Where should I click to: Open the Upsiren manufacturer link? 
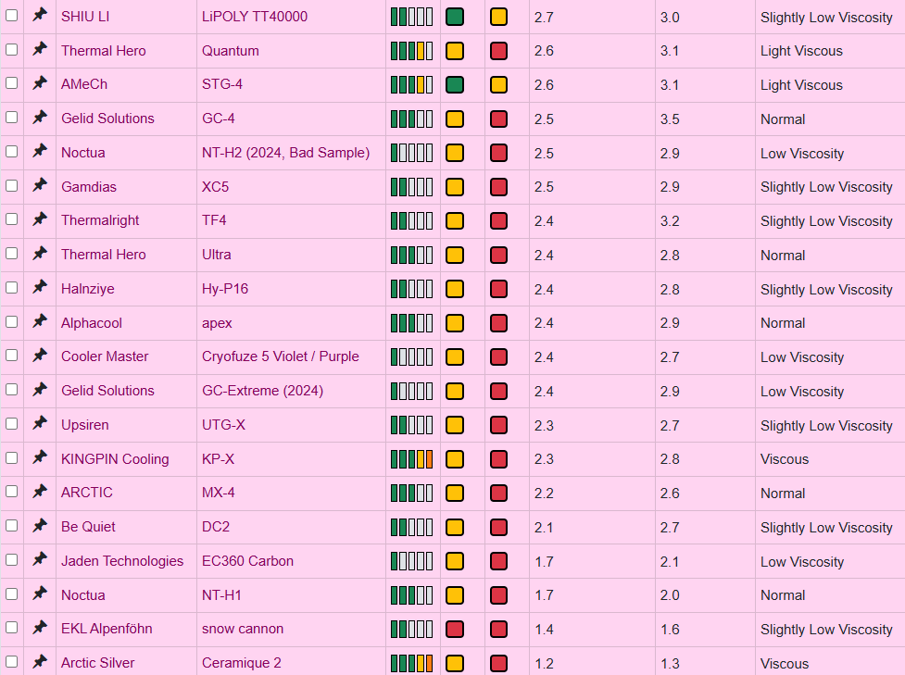point(85,425)
